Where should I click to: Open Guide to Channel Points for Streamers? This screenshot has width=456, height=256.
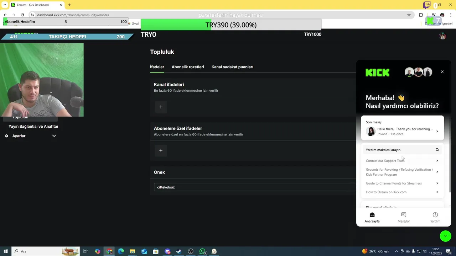[x=403, y=183]
